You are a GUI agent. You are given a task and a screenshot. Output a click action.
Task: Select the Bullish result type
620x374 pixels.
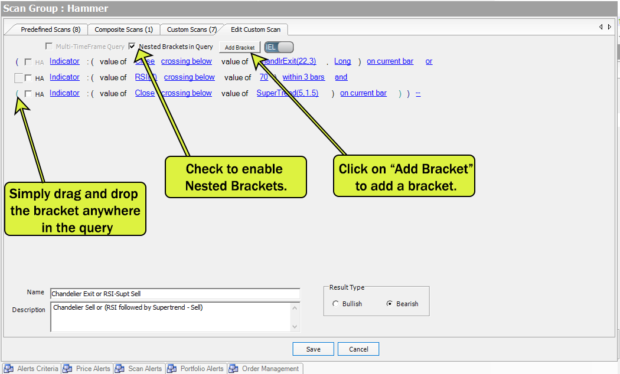pos(336,304)
